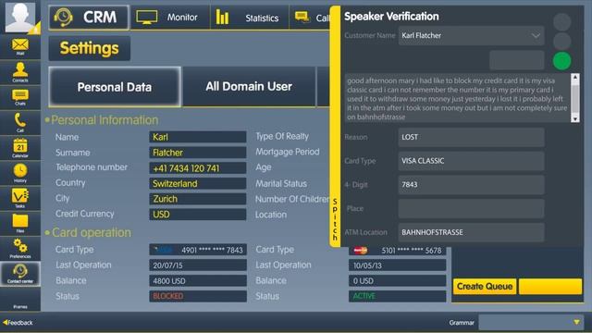Click the ACTIVE status value
The image size is (592, 333).
coord(397,296)
